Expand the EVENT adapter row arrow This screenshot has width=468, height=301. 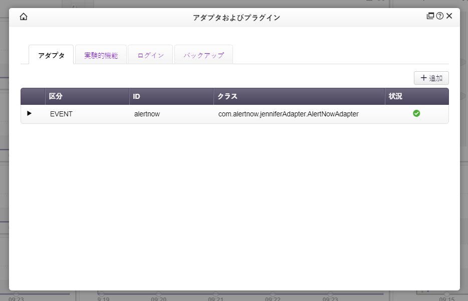pyautogui.click(x=29, y=113)
